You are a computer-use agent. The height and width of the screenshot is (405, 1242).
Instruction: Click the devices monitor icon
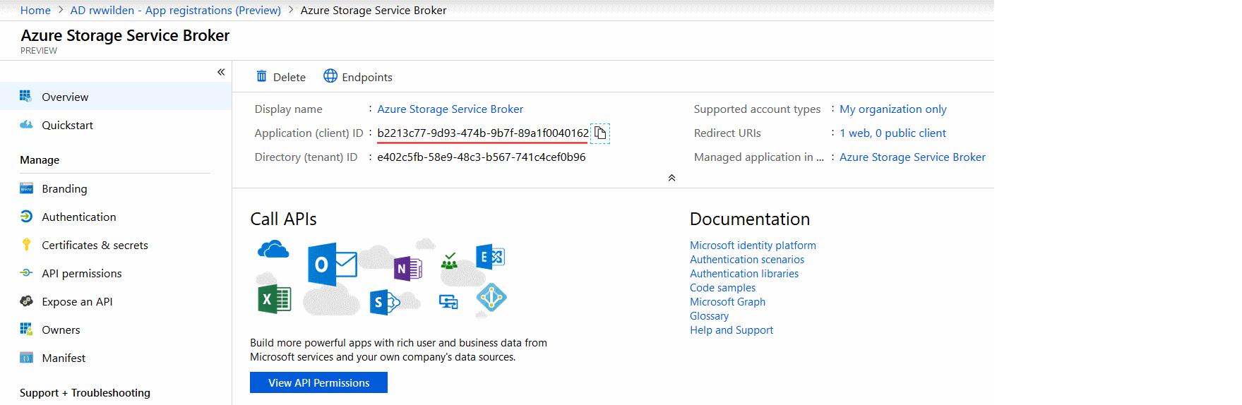448,302
